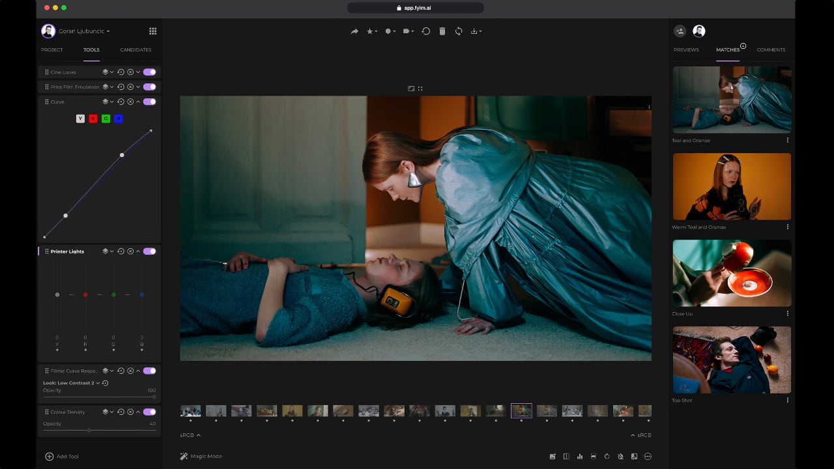Click the share arrow icon in top toolbar
This screenshot has height=469, width=834.
point(354,31)
